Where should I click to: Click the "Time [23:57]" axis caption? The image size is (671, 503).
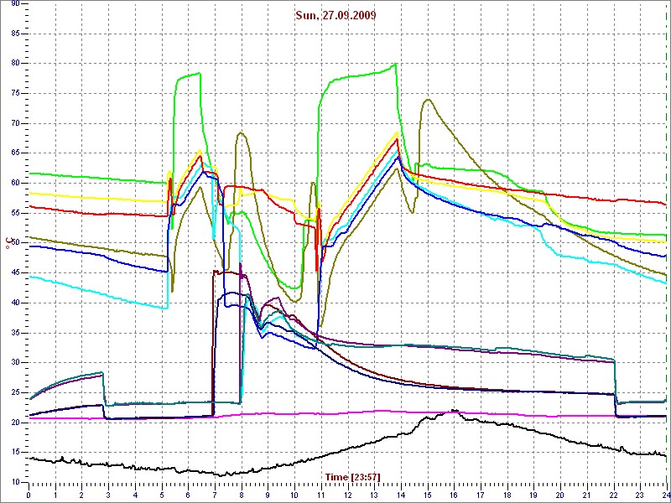(353, 476)
